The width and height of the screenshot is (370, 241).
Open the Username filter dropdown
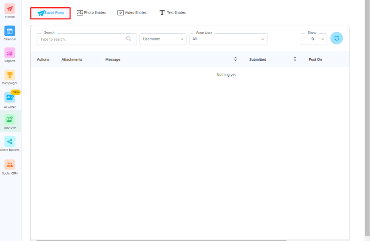click(x=163, y=39)
